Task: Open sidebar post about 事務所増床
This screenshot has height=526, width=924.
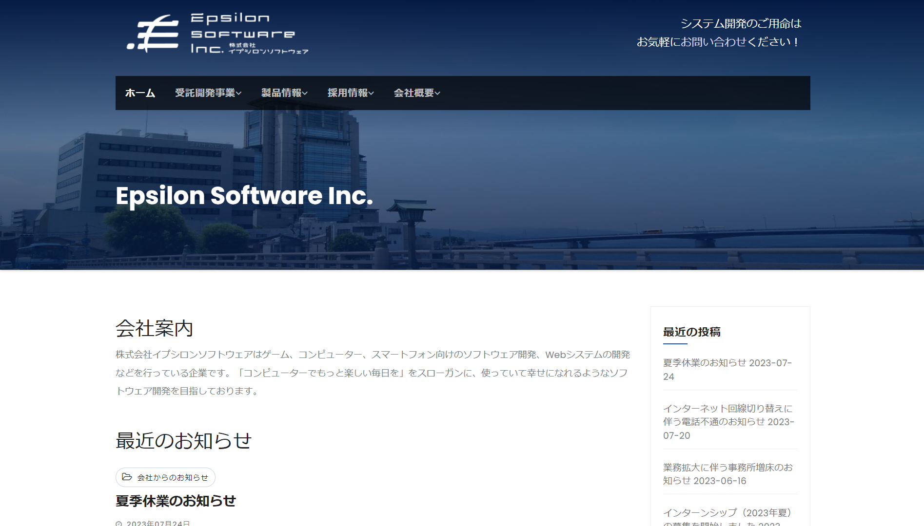Action: click(x=727, y=474)
